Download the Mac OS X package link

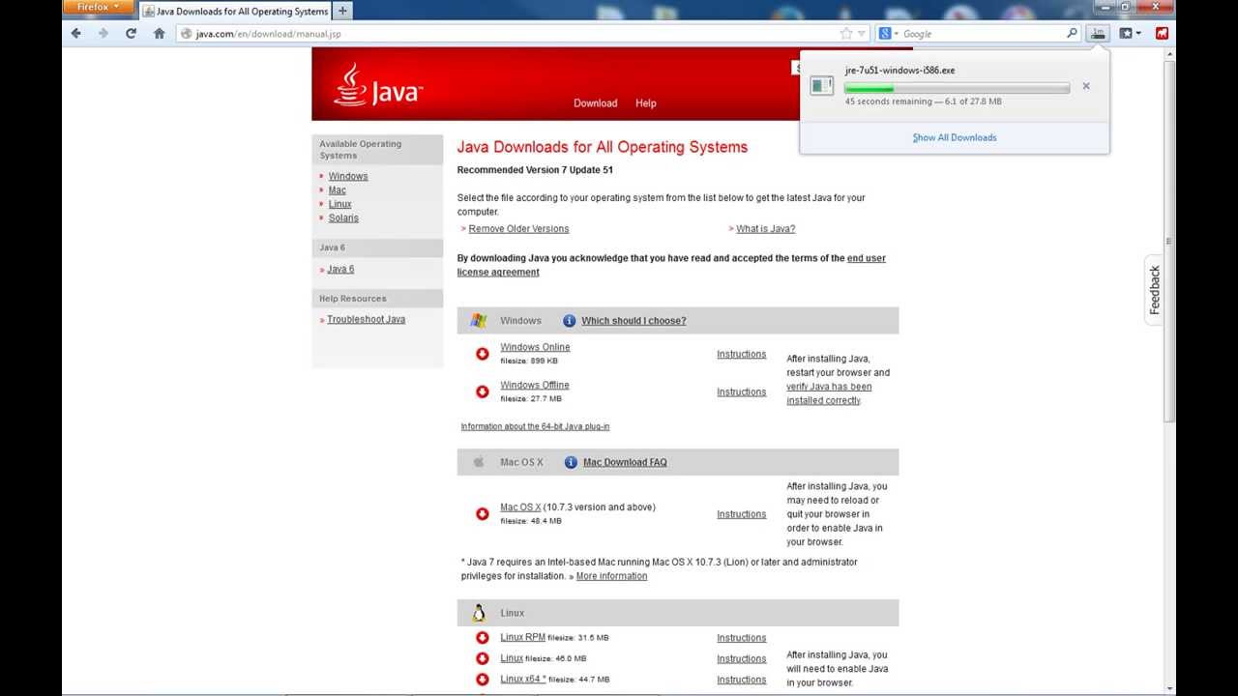pyautogui.click(x=520, y=507)
